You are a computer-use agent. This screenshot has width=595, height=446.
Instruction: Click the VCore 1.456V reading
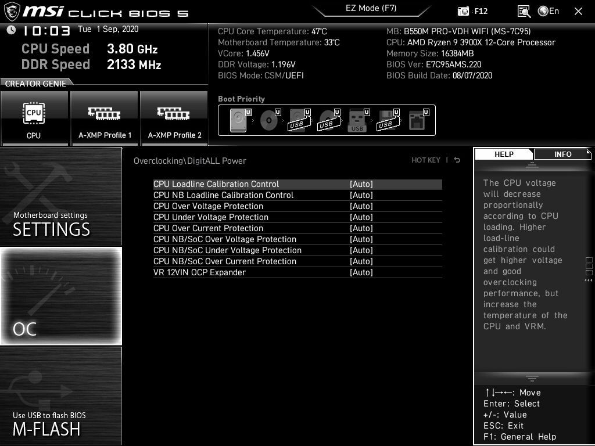point(243,53)
